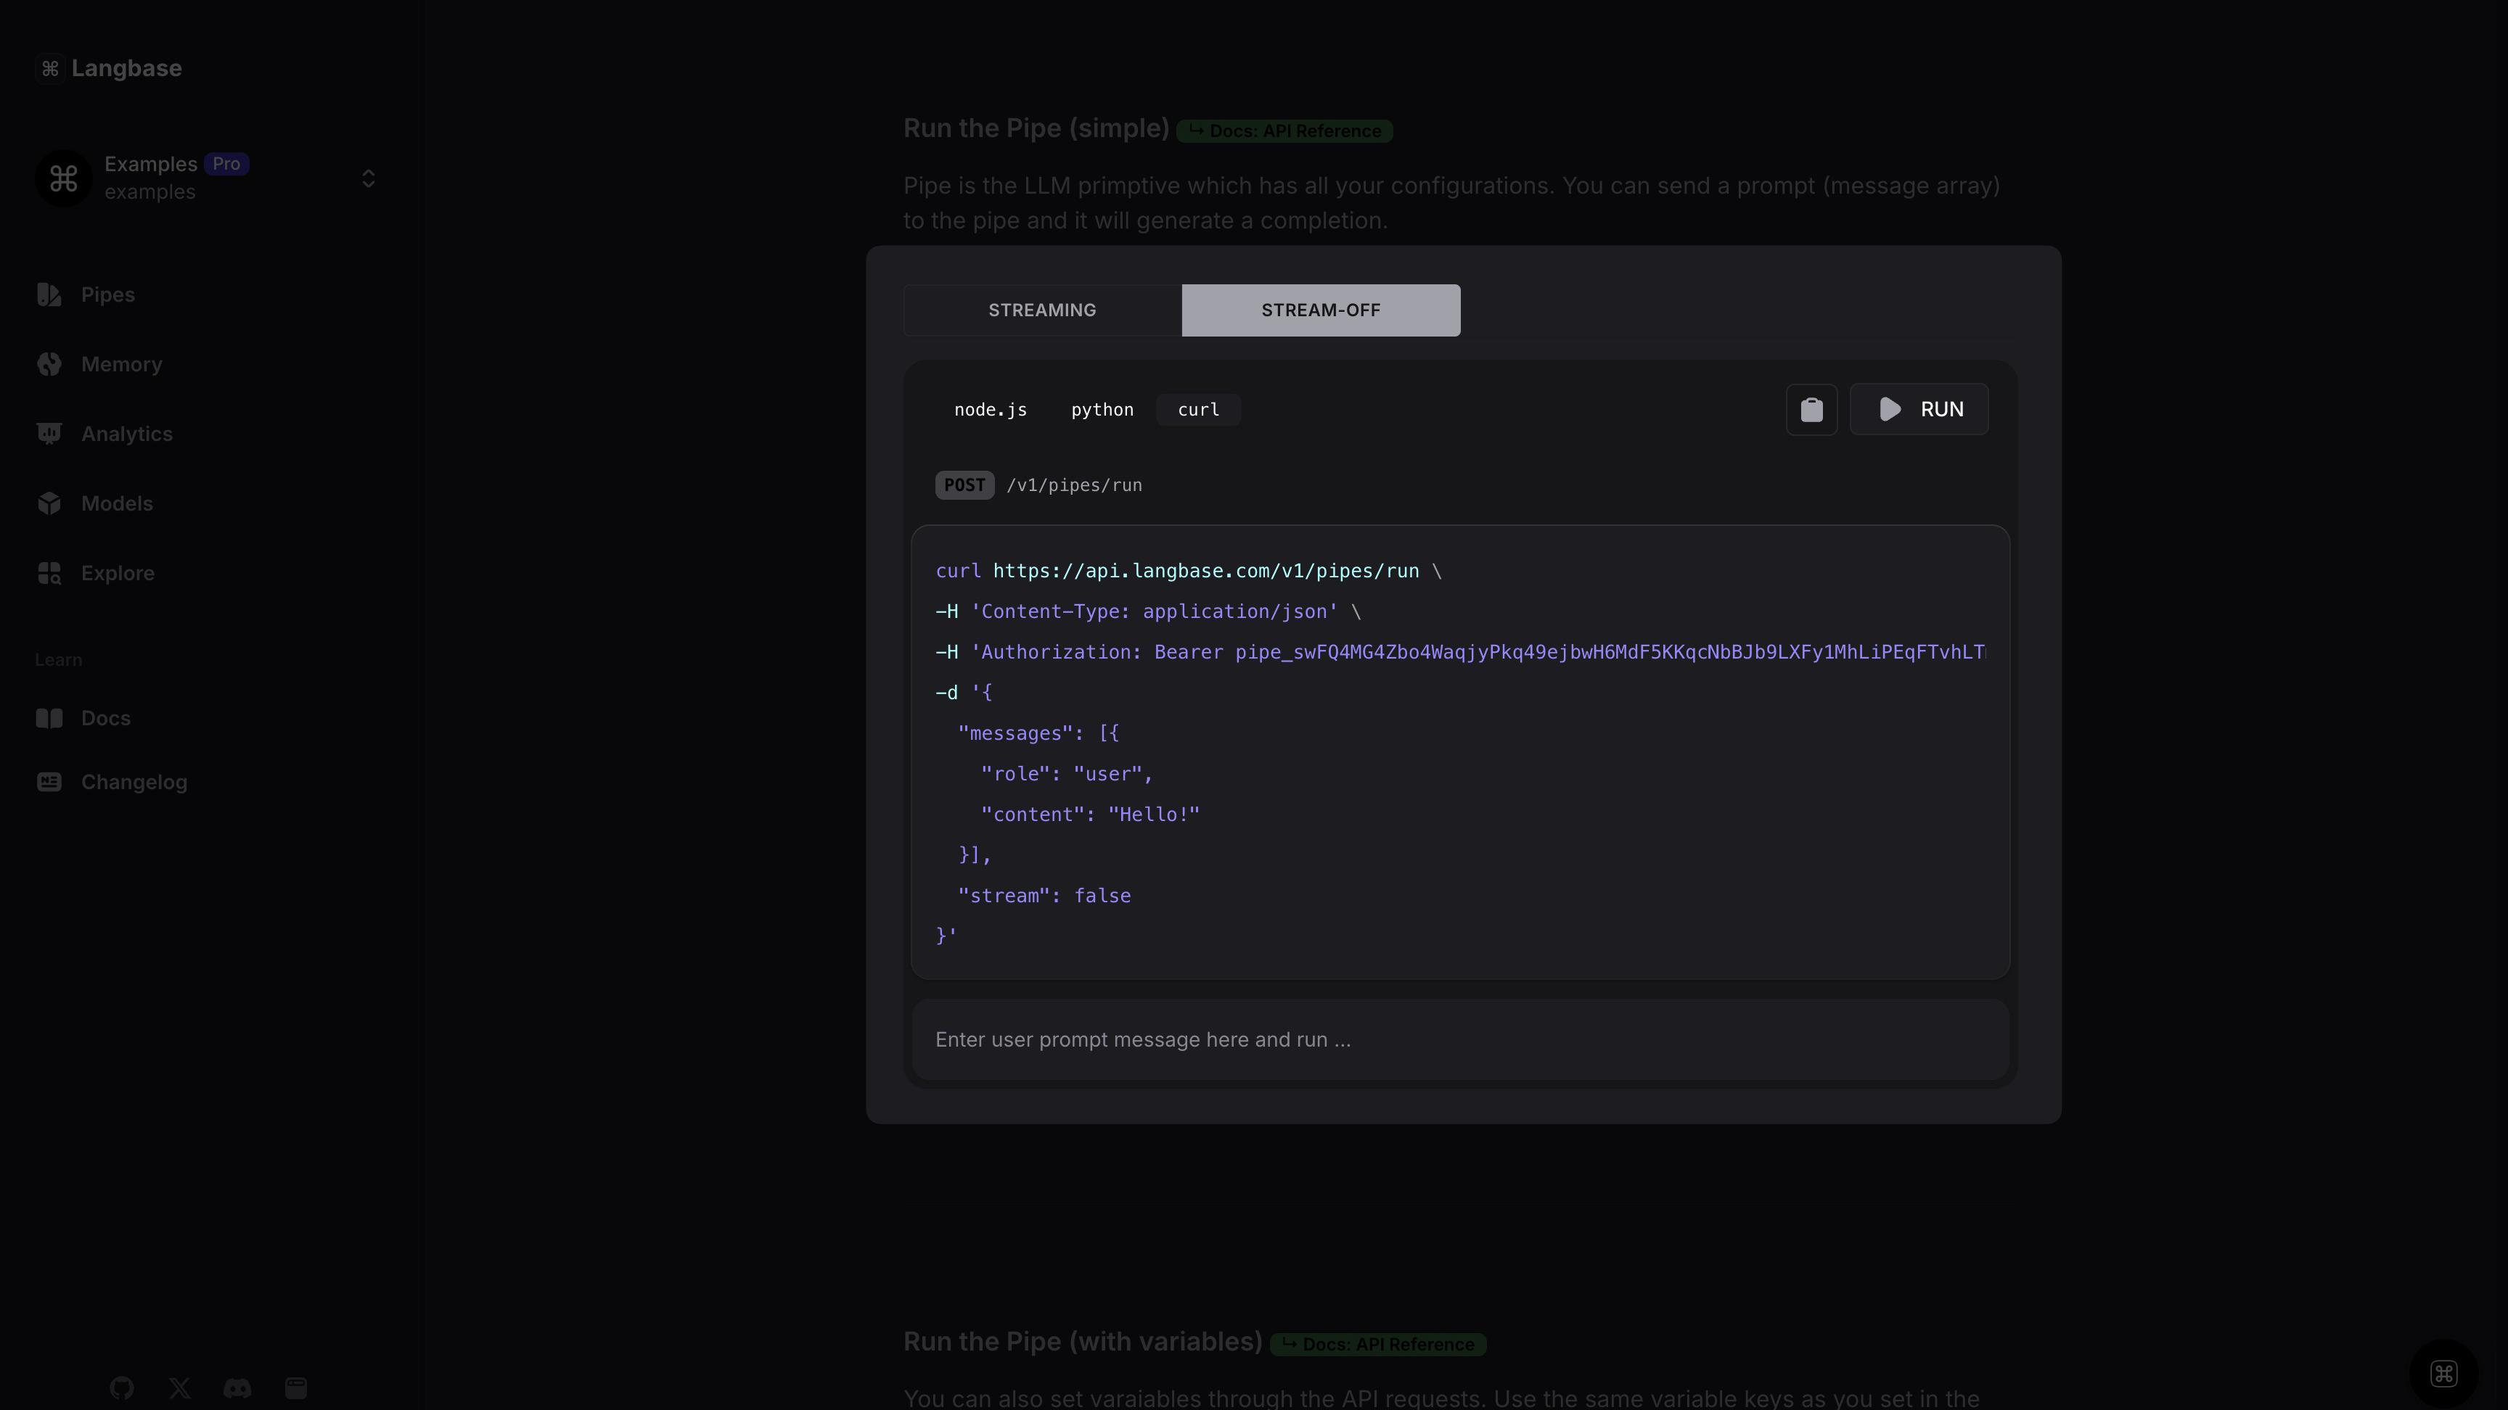
Task: Click the footer window/browser icon
Action: [x=296, y=1388]
